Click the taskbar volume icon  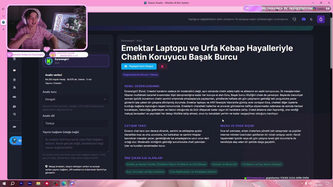[x=310, y=184]
